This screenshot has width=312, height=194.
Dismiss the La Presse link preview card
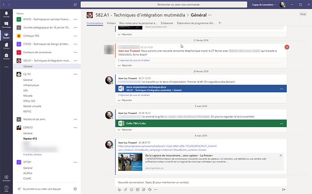pos(281,155)
